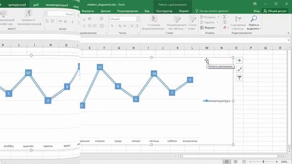Screen dimensions: 292x164
Task: Zoom in with the plus icon
Action: [x=277, y=162]
